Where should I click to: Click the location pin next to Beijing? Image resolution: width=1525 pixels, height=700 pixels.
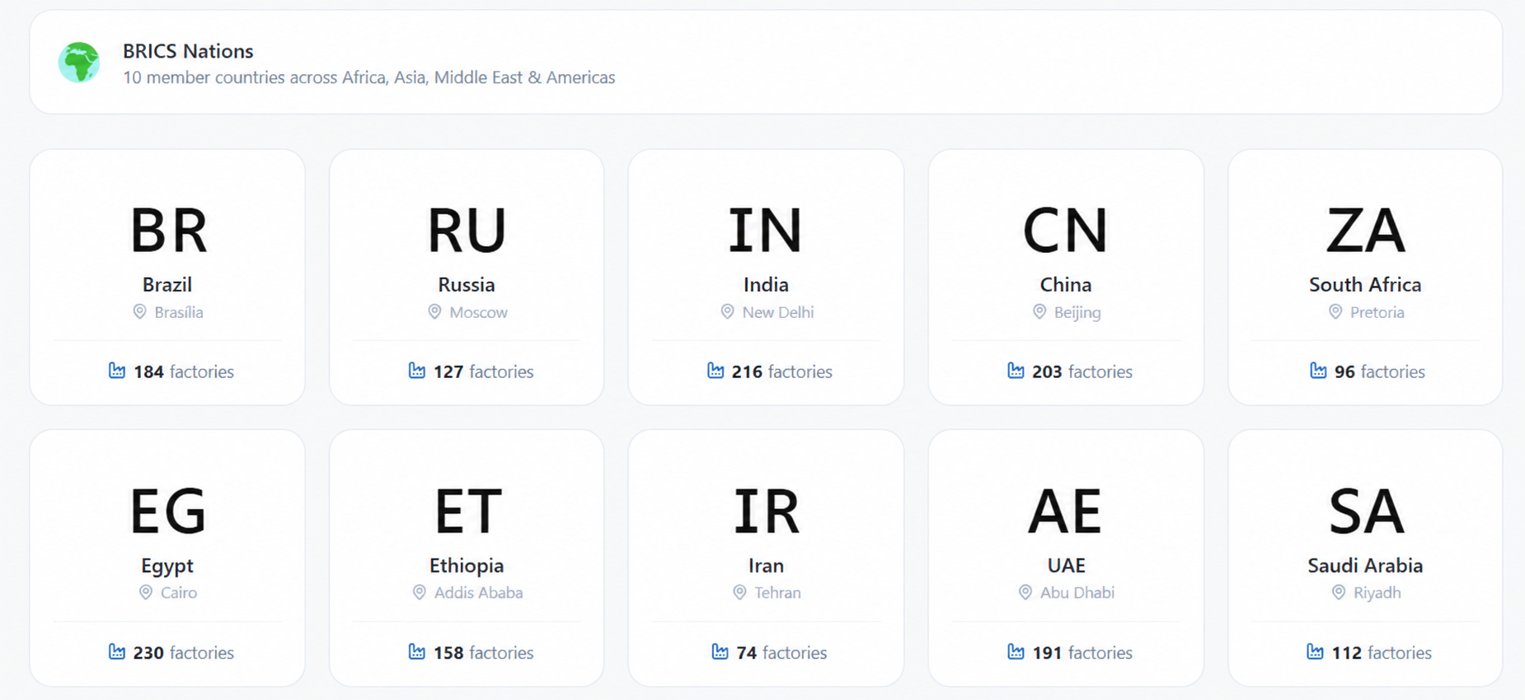[1039, 312]
